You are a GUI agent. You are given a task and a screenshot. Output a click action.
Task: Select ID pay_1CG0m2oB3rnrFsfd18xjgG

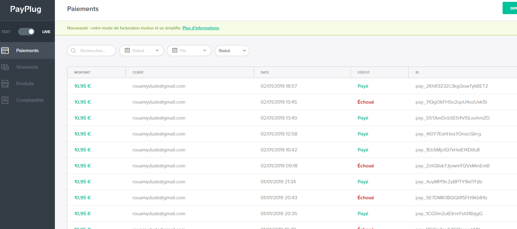click(449, 214)
